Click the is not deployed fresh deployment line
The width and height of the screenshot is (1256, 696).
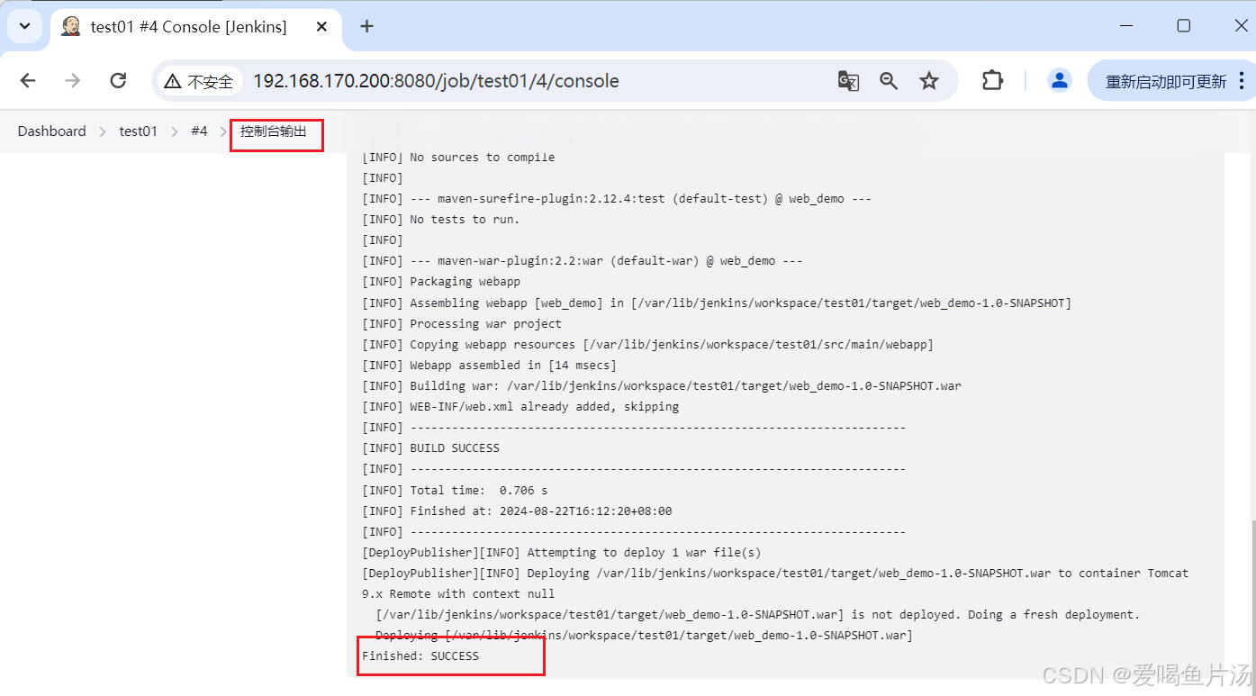[758, 615]
